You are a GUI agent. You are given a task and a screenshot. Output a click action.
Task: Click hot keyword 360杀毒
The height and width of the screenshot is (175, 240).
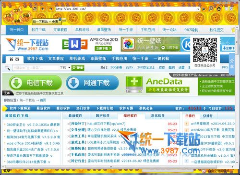click(116, 67)
